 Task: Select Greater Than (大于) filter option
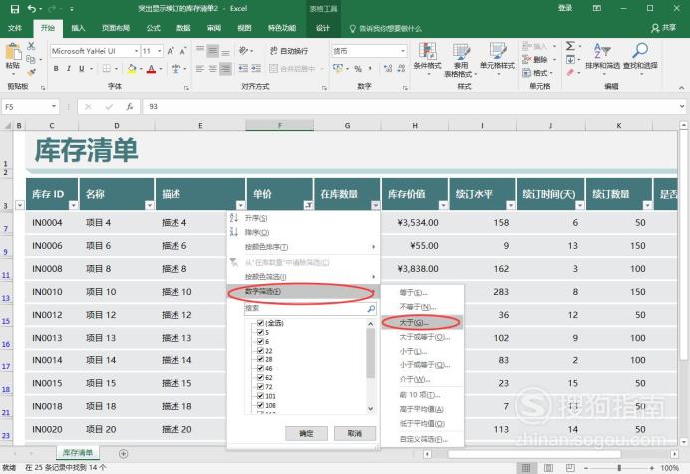coord(422,322)
